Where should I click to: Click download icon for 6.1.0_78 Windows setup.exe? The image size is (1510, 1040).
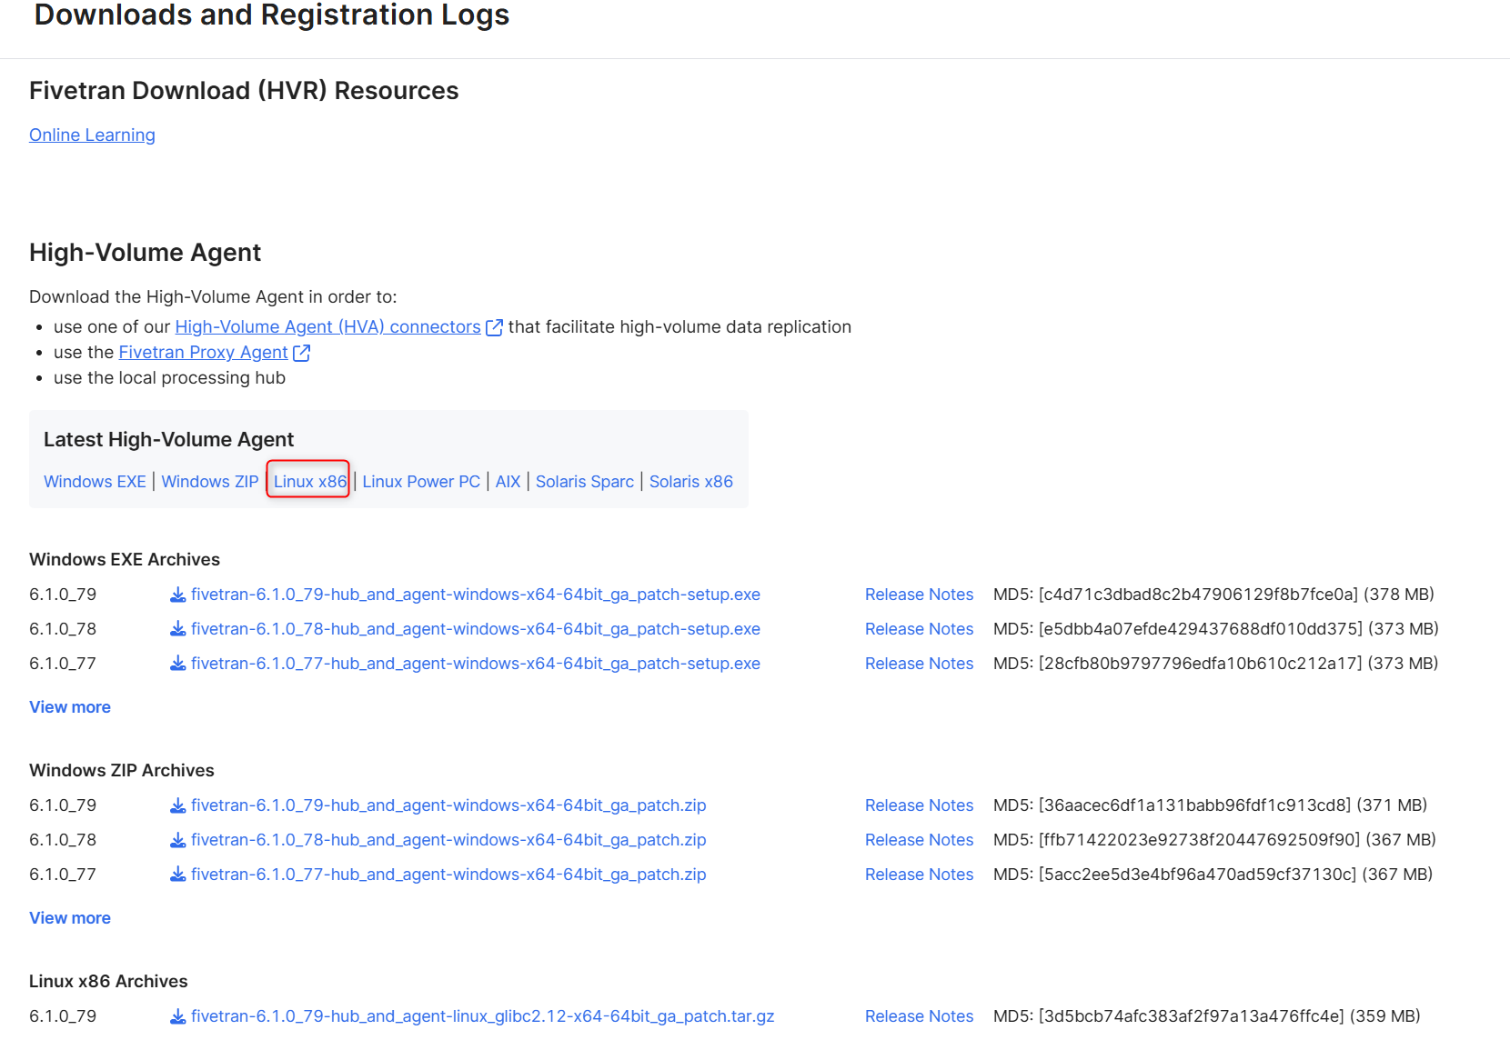pos(178,629)
